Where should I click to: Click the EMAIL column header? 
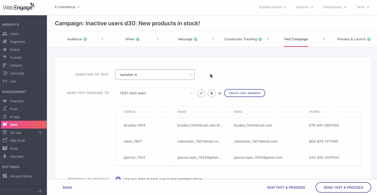click(238, 112)
